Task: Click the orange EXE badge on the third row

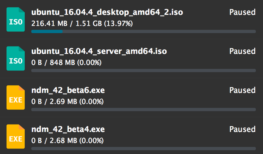Action: coord(16,97)
